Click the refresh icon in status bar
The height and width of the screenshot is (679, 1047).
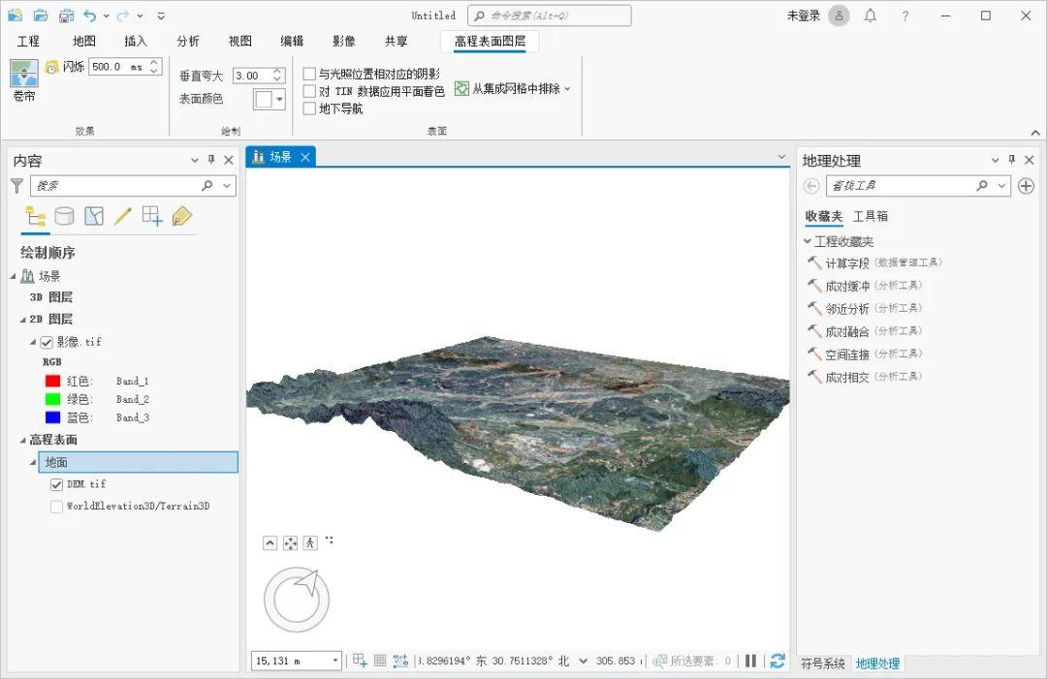pyautogui.click(x=777, y=661)
